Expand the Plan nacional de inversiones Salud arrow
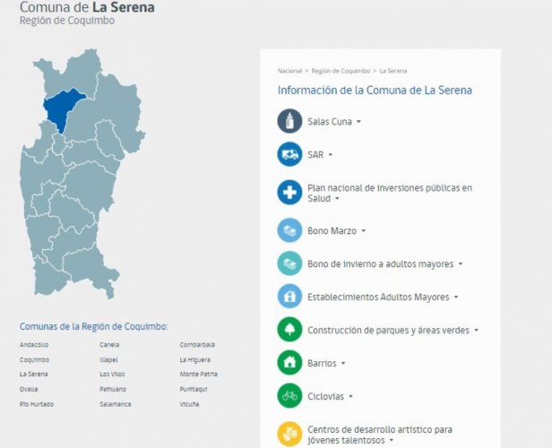The width and height of the screenshot is (552, 448). [337, 199]
